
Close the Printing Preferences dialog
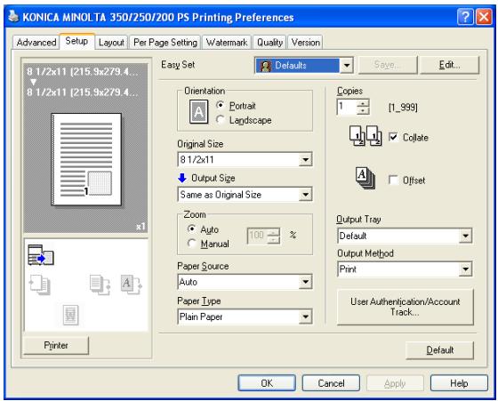pyautogui.click(x=484, y=17)
